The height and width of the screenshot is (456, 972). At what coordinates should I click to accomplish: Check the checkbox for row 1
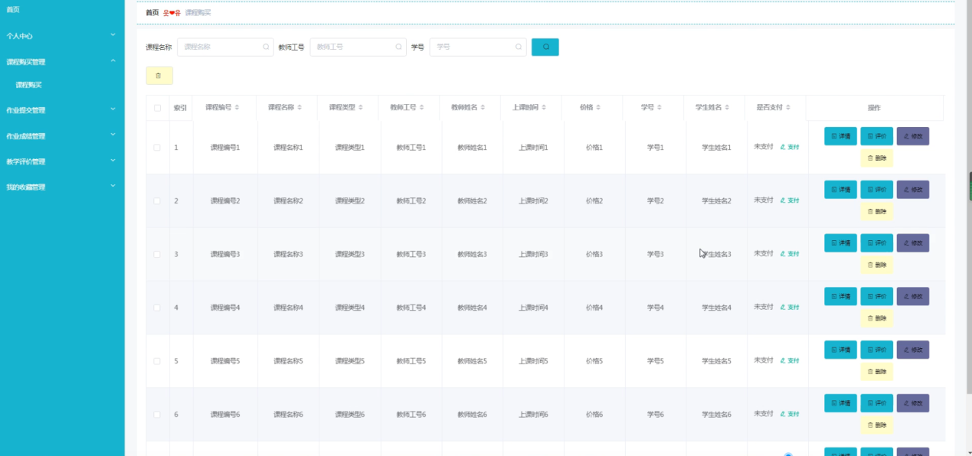(x=157, y=147)
